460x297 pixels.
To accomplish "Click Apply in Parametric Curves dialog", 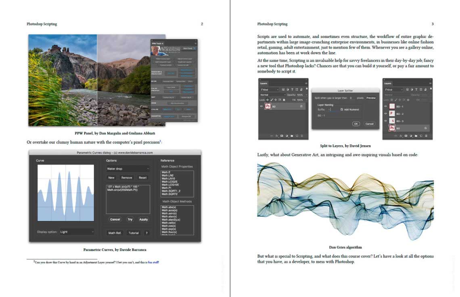I will (x=143, y=220).
